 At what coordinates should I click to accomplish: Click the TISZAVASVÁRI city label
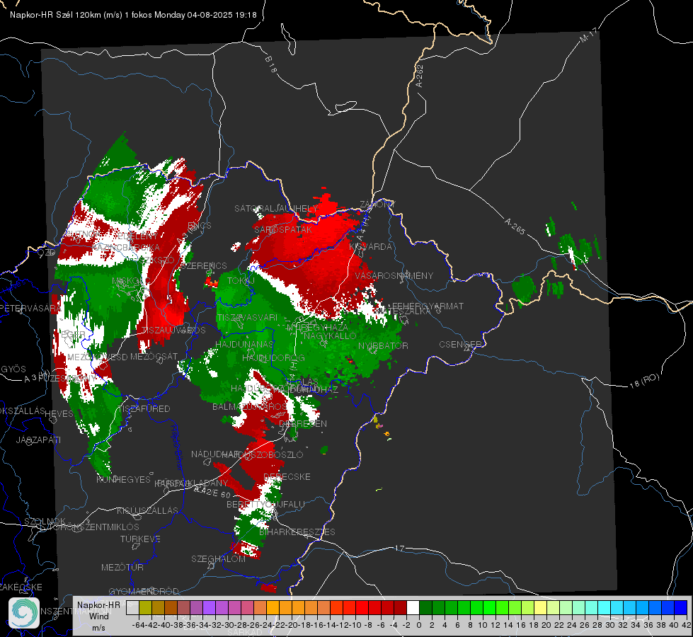click(x=248, y=317)
